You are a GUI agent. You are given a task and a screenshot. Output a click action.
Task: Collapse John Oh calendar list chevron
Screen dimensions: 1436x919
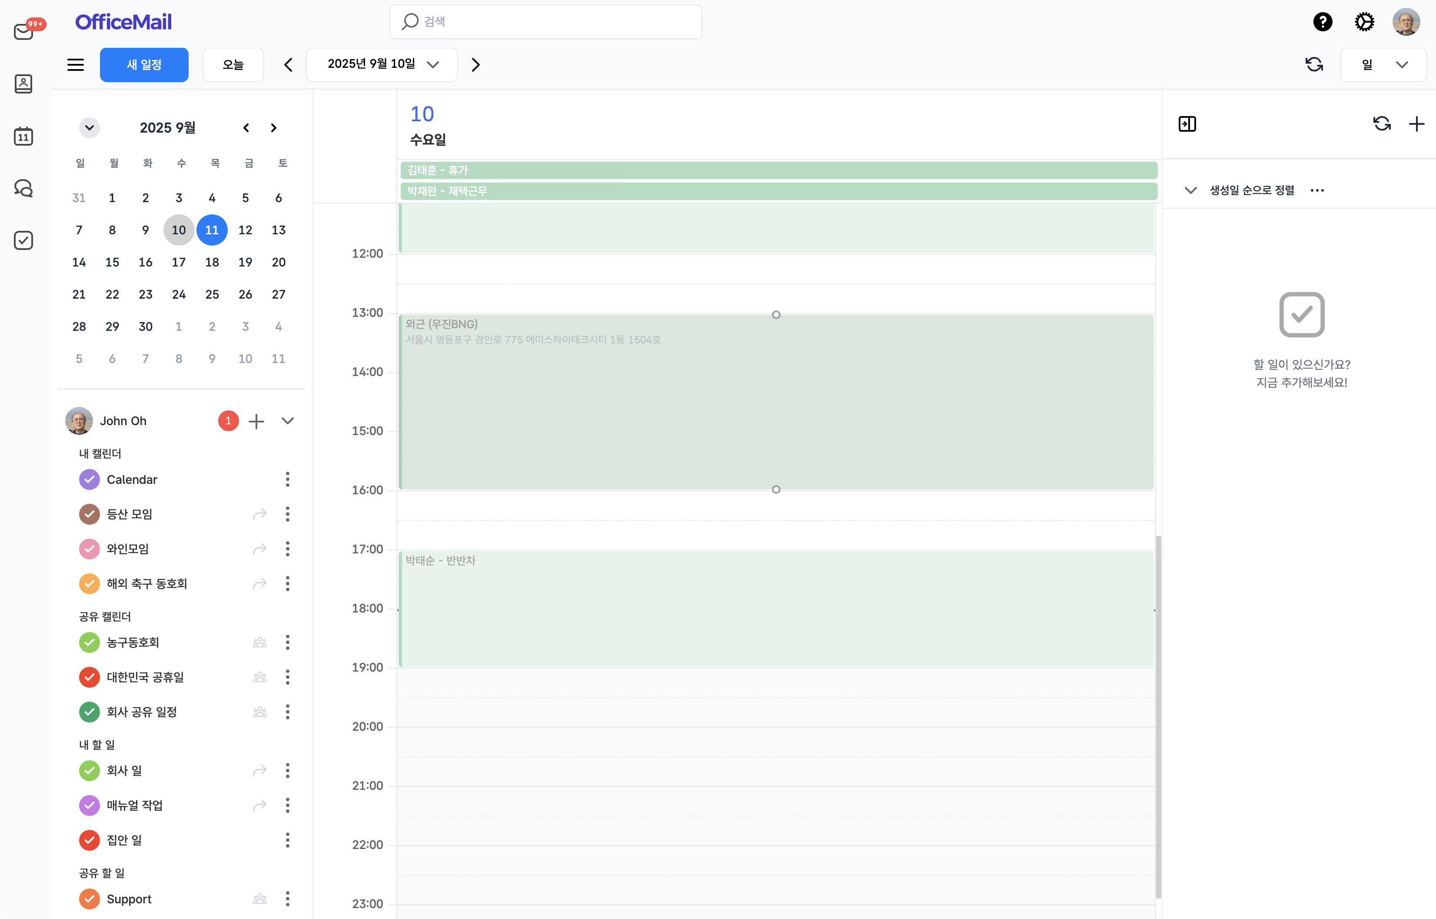click(288, 421)
